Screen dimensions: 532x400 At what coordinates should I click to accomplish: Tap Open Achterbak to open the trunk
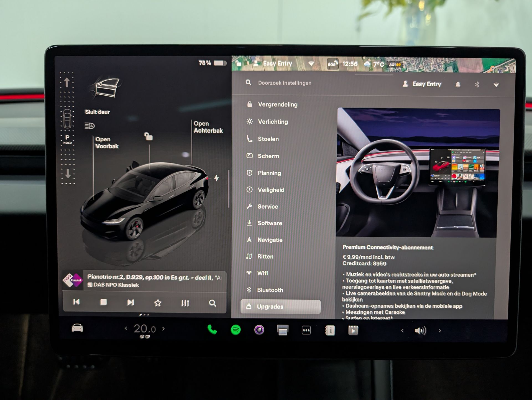coord(208,127)
